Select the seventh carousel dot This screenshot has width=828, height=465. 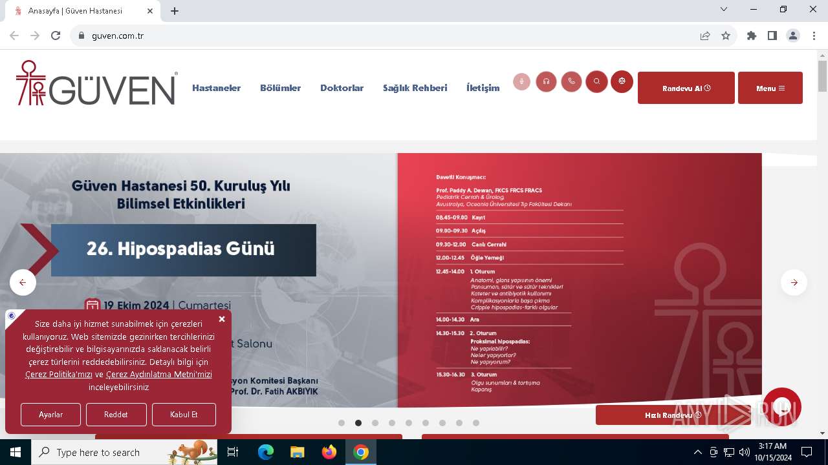(x=442, y=423)
